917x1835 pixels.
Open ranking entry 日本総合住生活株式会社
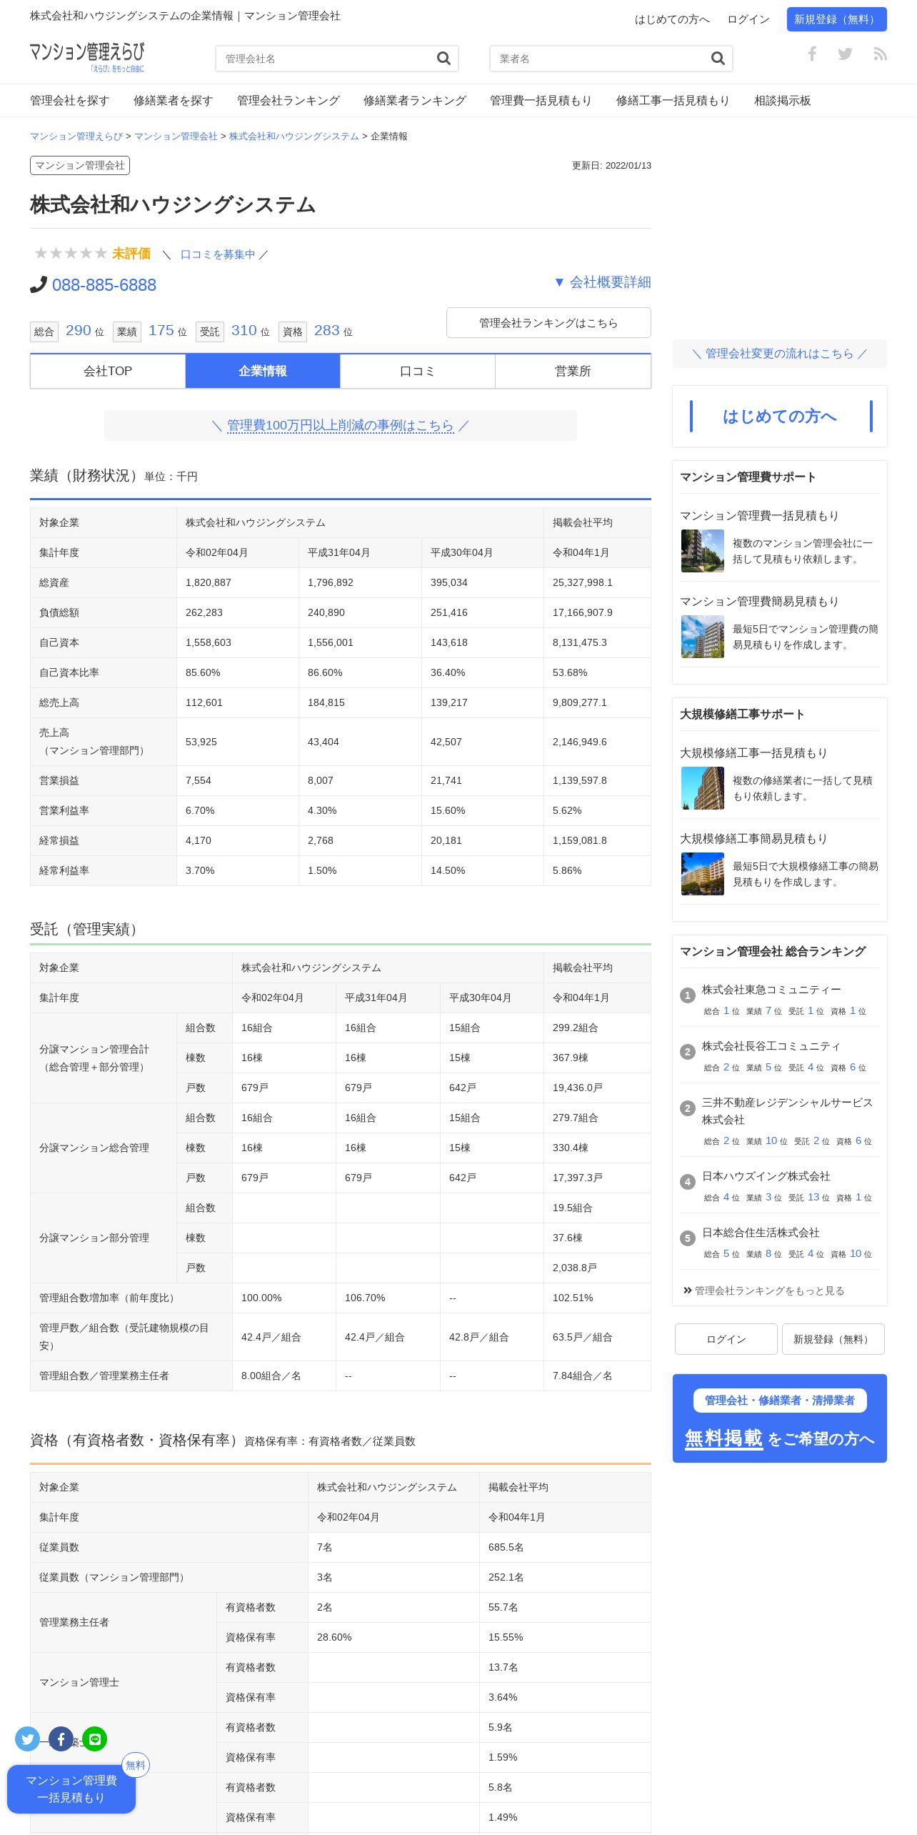click(x=761, y=1233)
